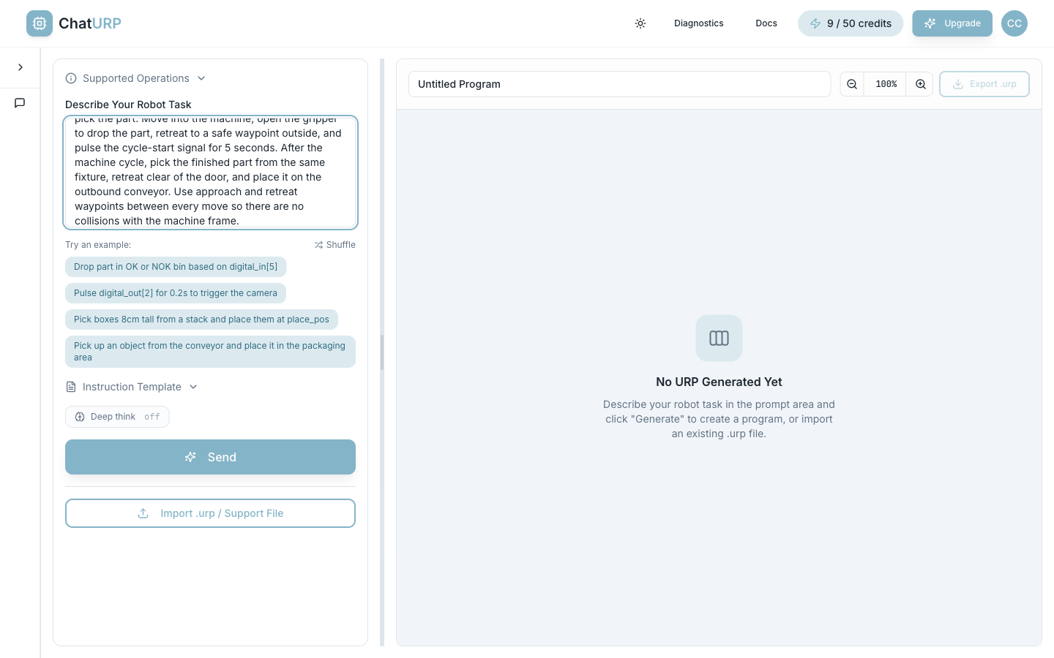This screenshot has height=658, width=1054.
Task: Toggle the light/dark theme sun icon
Action: pos(640,23)
